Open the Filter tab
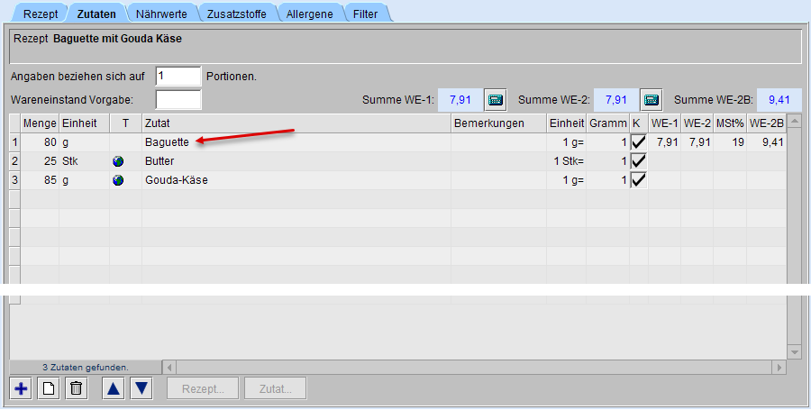This screenshot has height=410, width=811. click(365, 14)
